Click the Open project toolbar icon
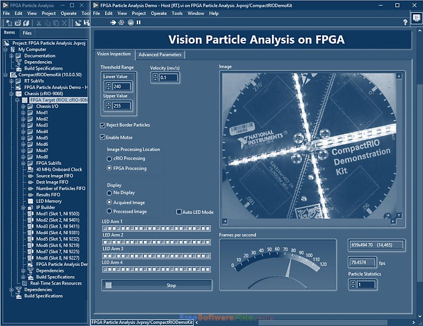The image size is (423, 326). tap(18, 23)
